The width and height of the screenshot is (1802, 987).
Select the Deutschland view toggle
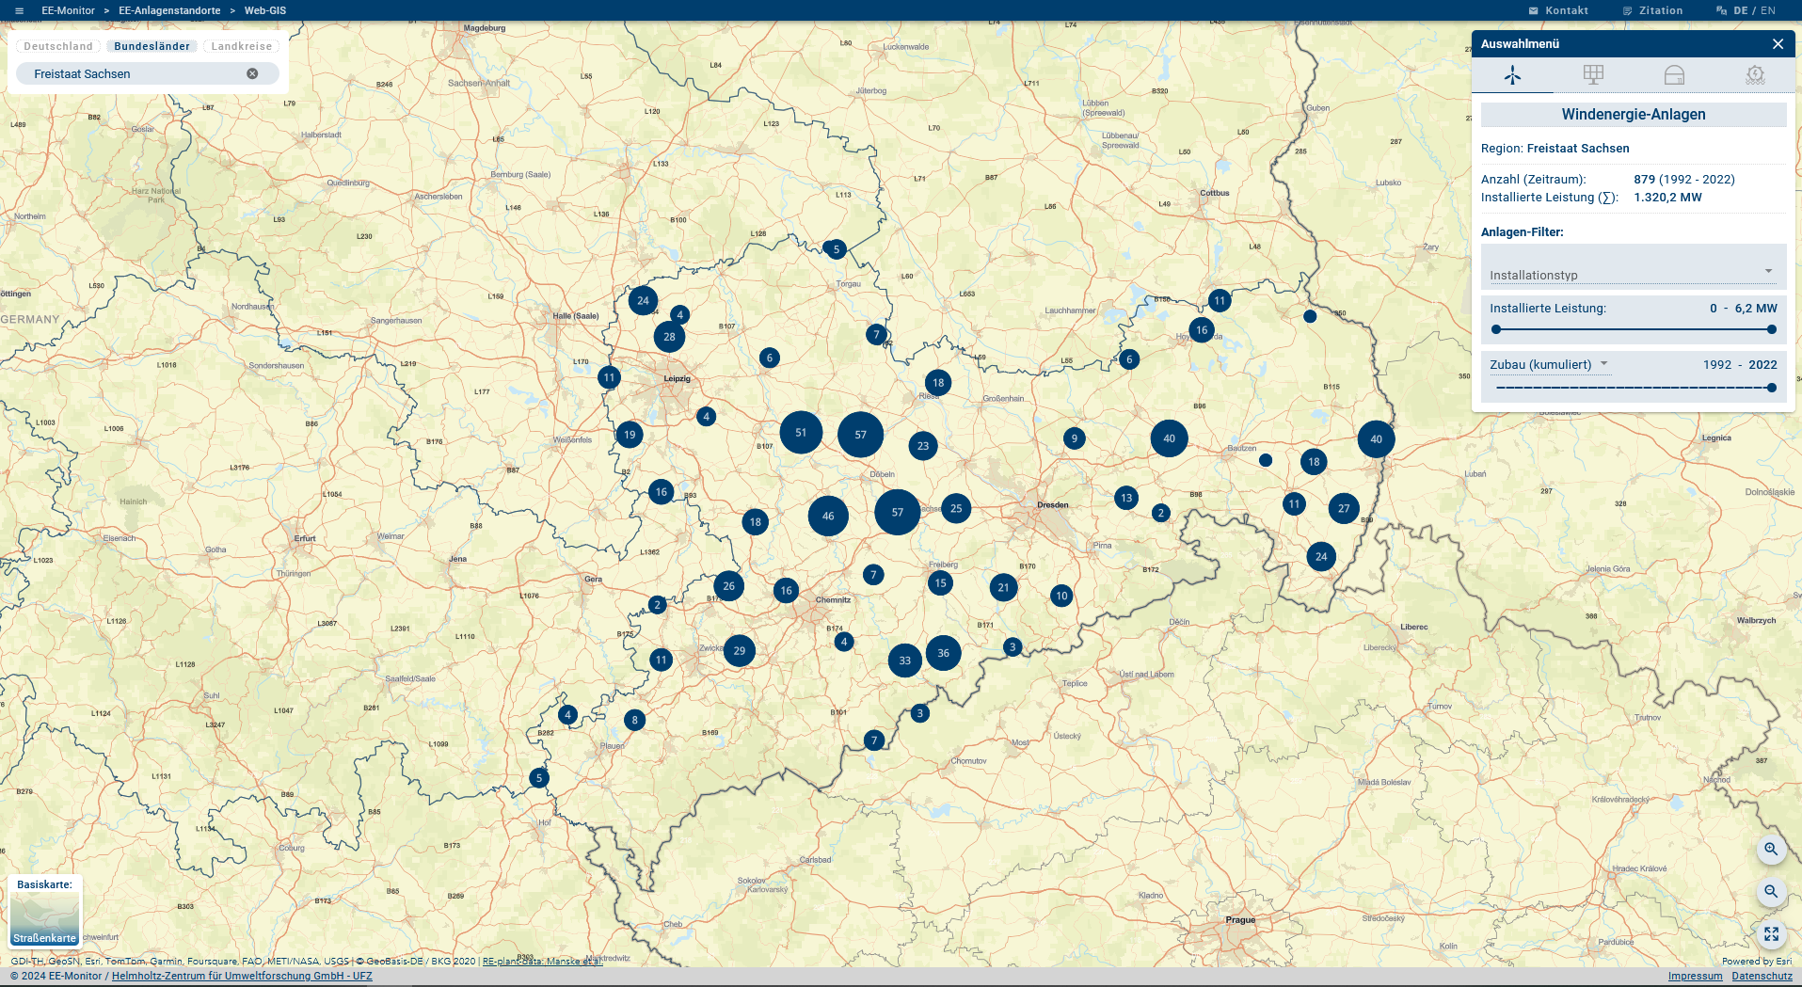click(x=57, y=45)
